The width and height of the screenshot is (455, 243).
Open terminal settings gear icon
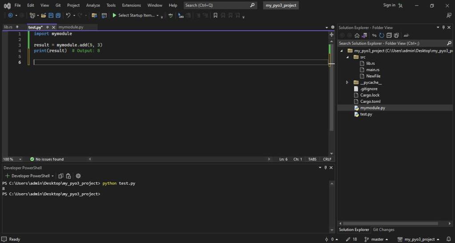tap(78, 176)
